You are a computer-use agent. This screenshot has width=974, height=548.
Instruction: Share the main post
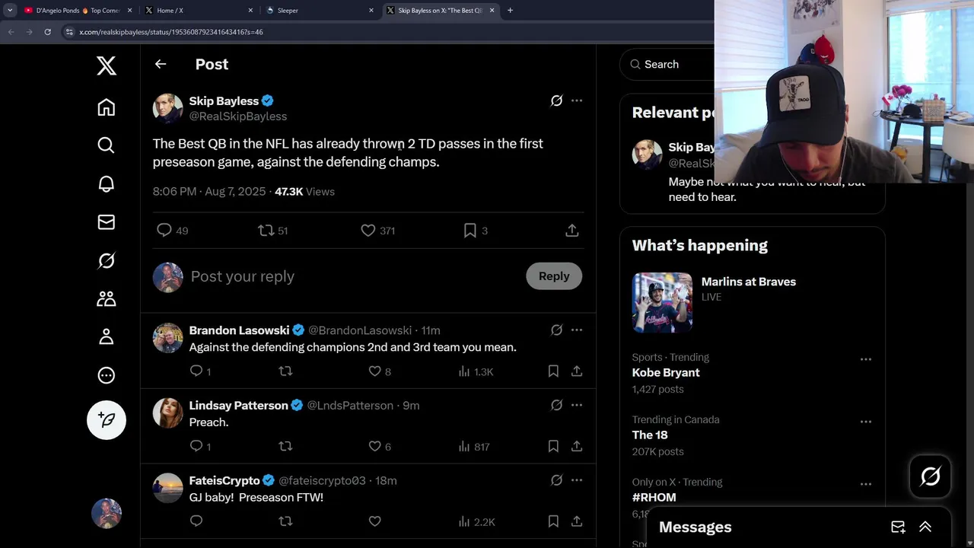(x=572, y=230)
